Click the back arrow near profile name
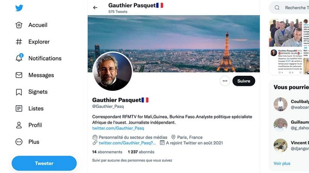 point(95,8)
